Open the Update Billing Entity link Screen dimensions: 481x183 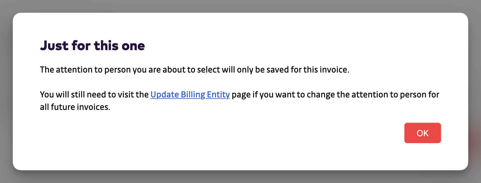190,95
